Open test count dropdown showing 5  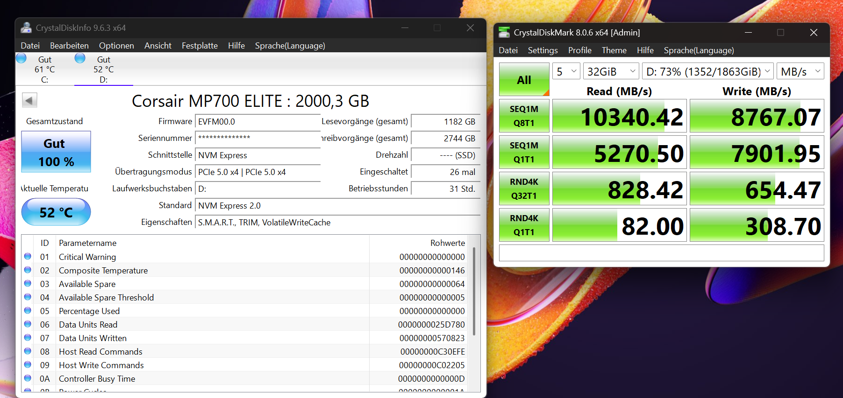566,71
